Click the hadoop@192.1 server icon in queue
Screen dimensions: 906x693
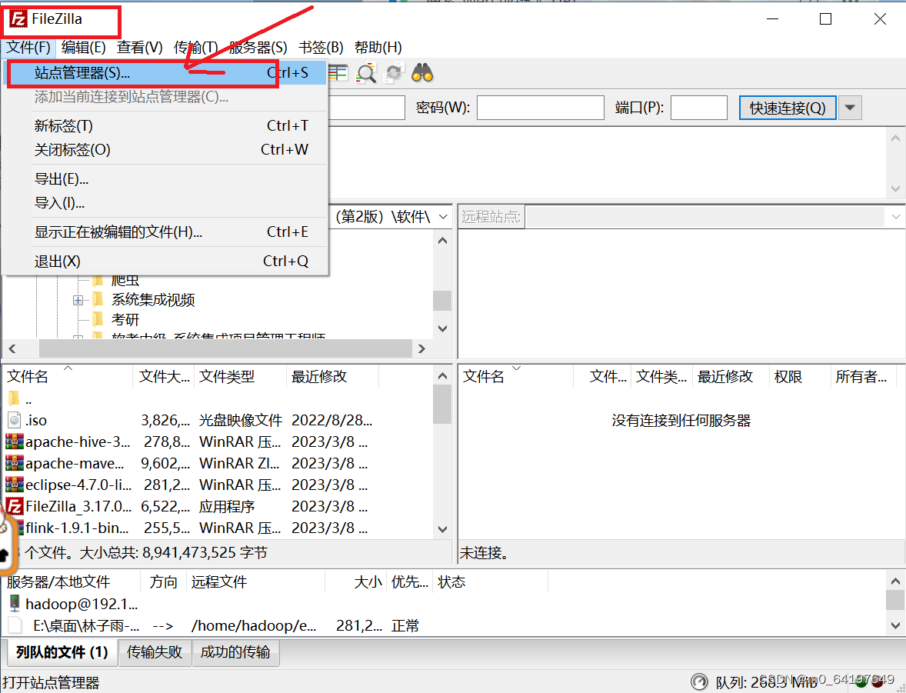pyautogui.click(x=15, y=604)
